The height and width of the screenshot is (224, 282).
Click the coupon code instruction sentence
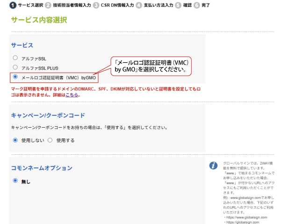pyautogui.click(x=89, y=128)
